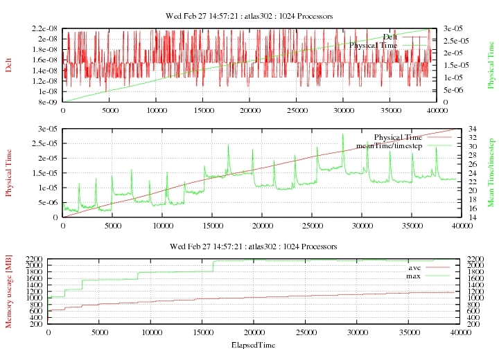Click the 2200 tick on Memory usage left axis
The height and width of the screenshot is (349, 499).
[x=34, y=258]
